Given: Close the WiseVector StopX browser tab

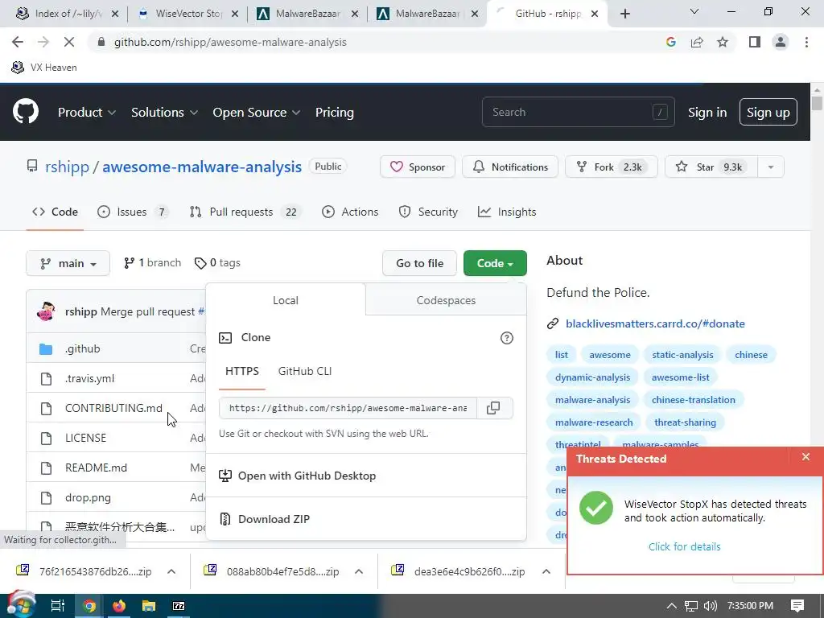Looking at the screenshot, I should pos(234,14).
